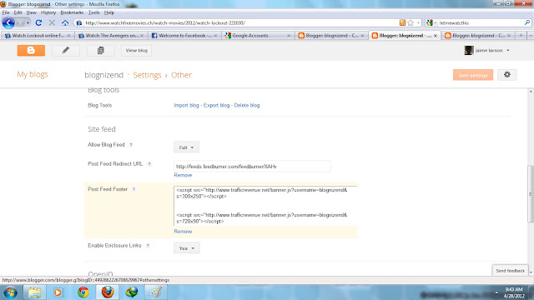Open Enable Enclosure Links Yes dropdown
This screenshot has width=534, height=300.
pyautogui.click(x=187, y=248)
